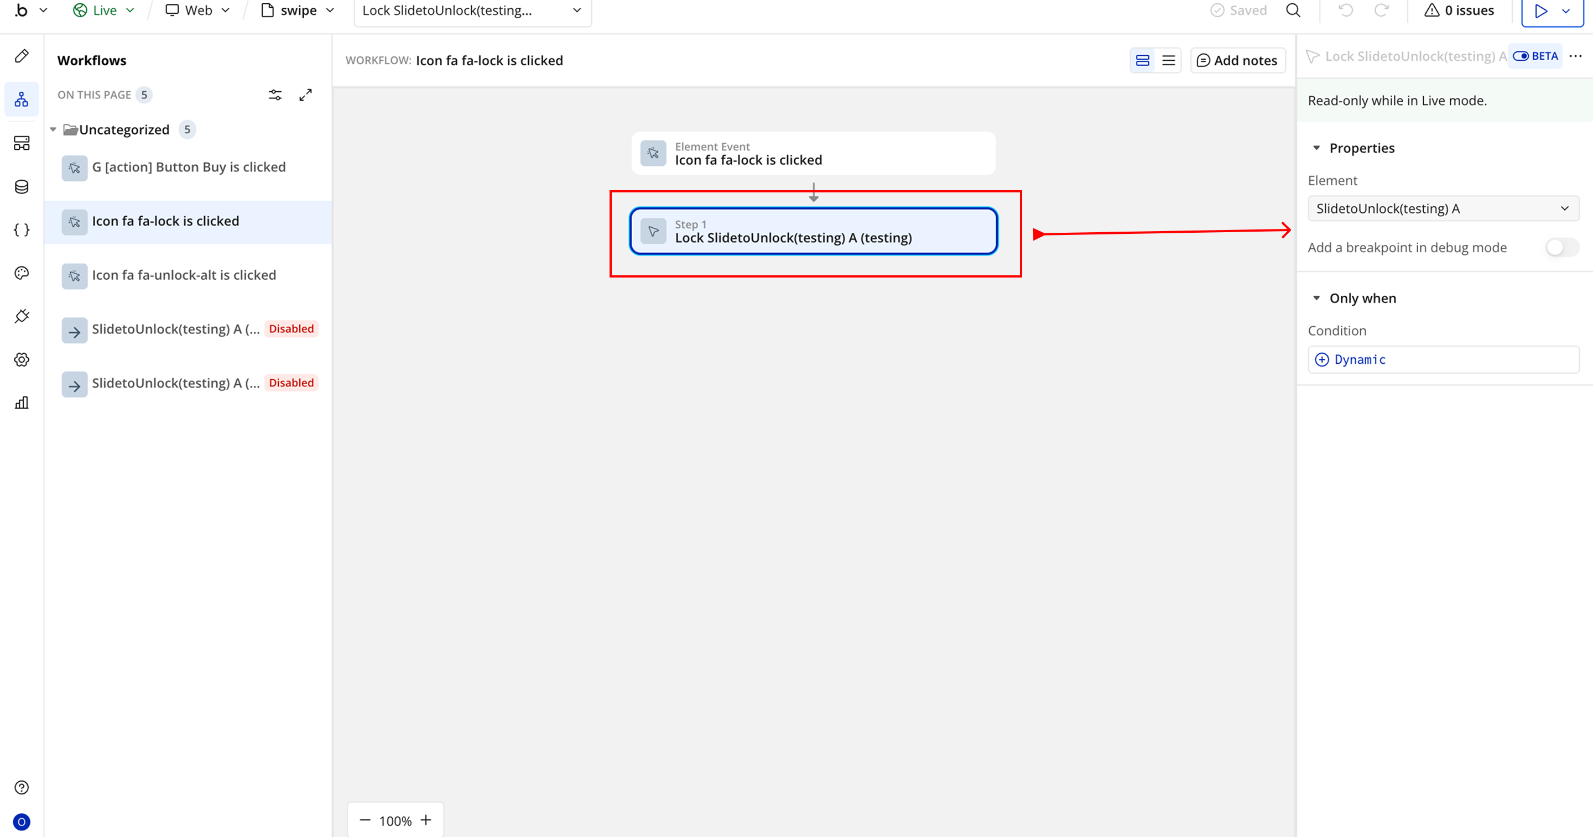Click the zoom in plus control
The image size is (1593, 837).
426,820
